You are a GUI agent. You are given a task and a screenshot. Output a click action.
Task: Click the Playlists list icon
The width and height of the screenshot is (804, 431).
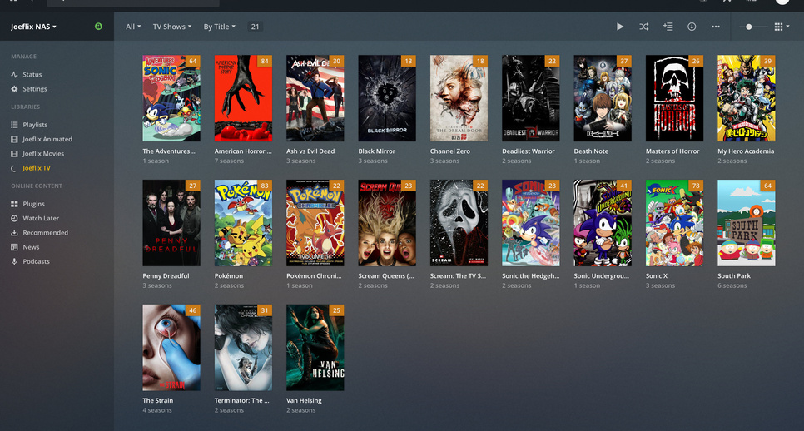[x=14, y=125]
